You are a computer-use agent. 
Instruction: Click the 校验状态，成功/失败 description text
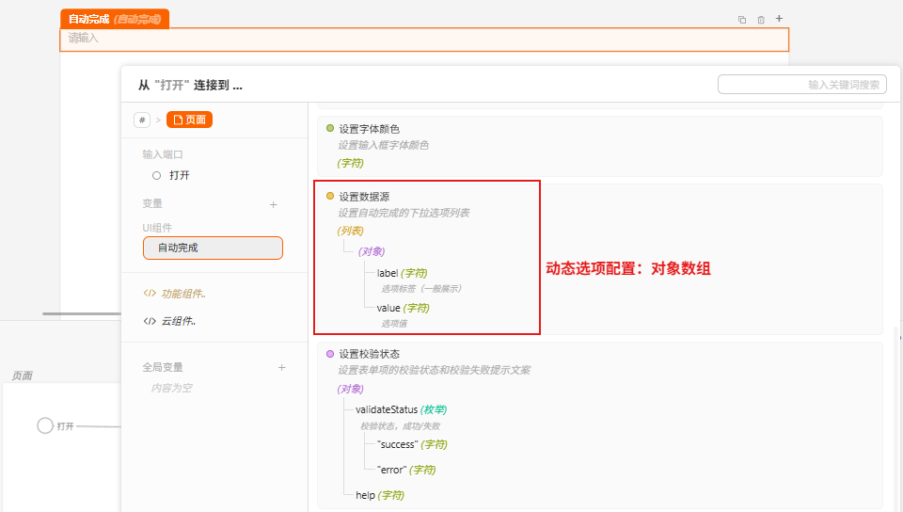[401, 426]
